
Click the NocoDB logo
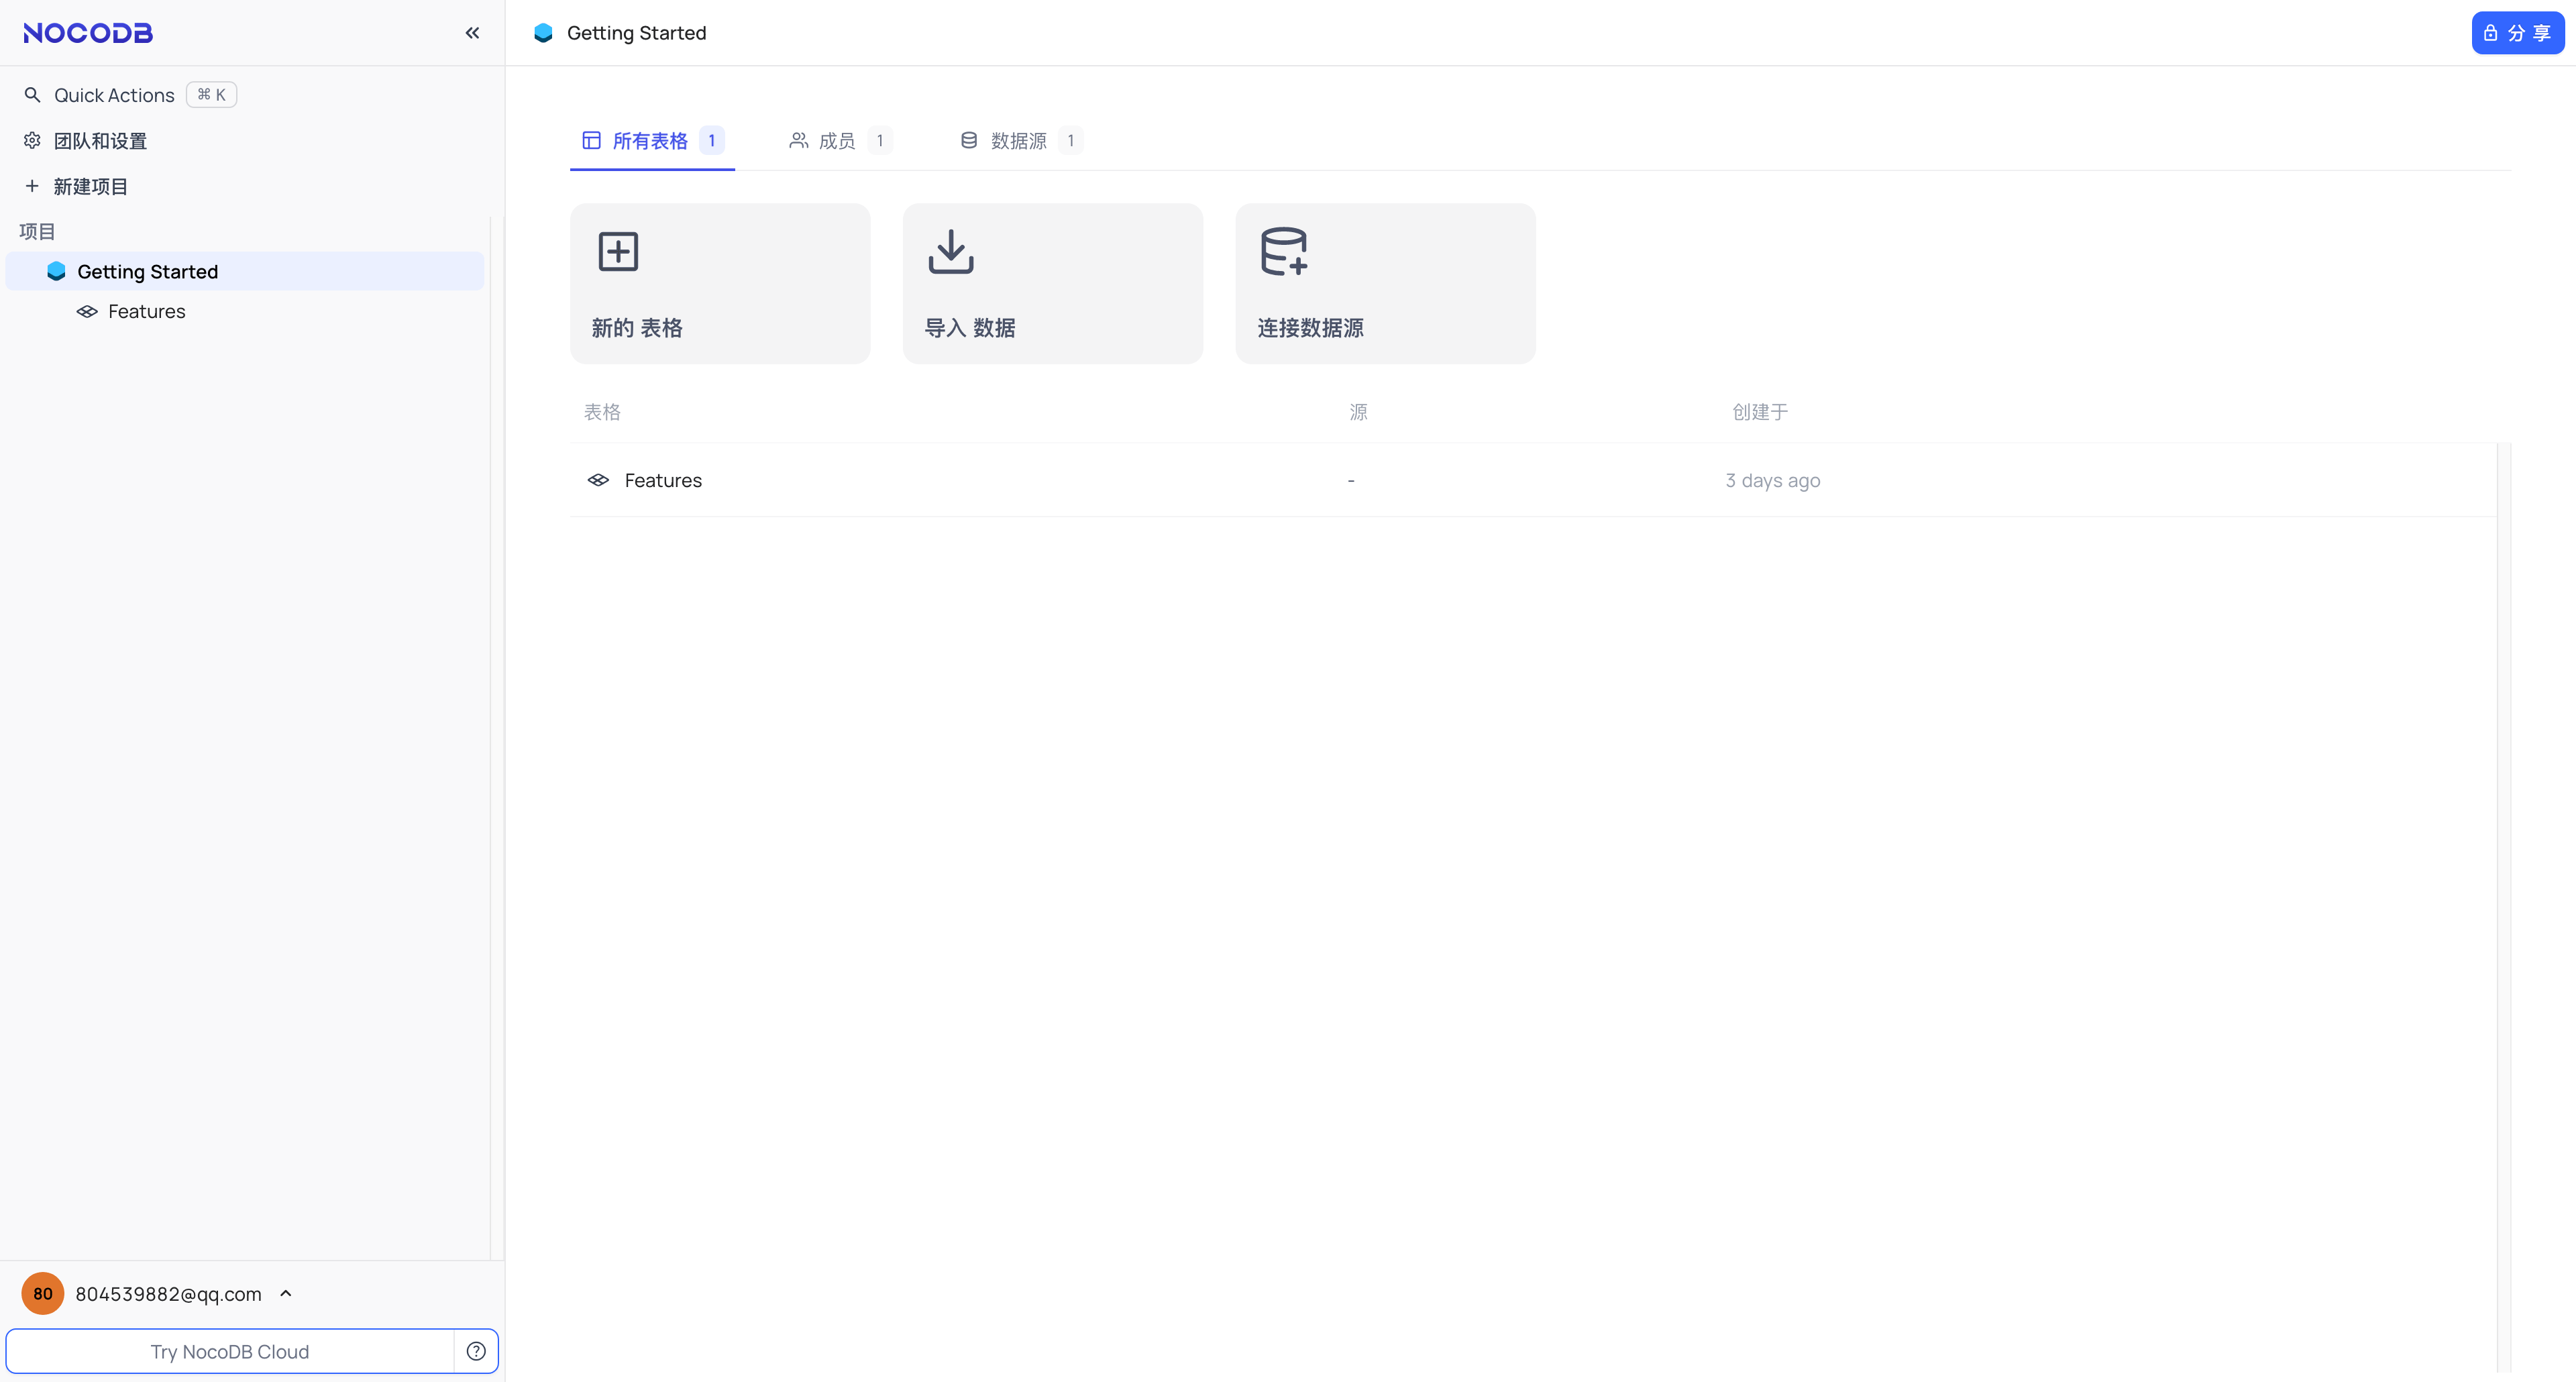[88, 33]
